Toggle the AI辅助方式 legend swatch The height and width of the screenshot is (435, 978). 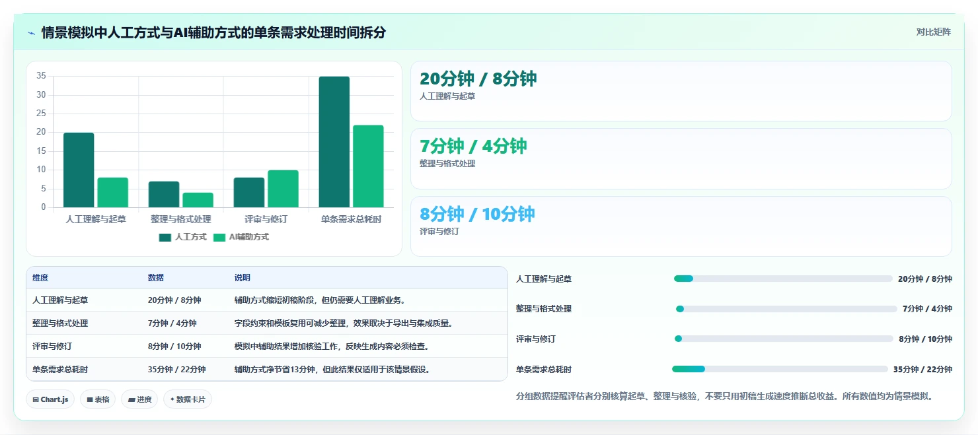[x=219, y=237]
